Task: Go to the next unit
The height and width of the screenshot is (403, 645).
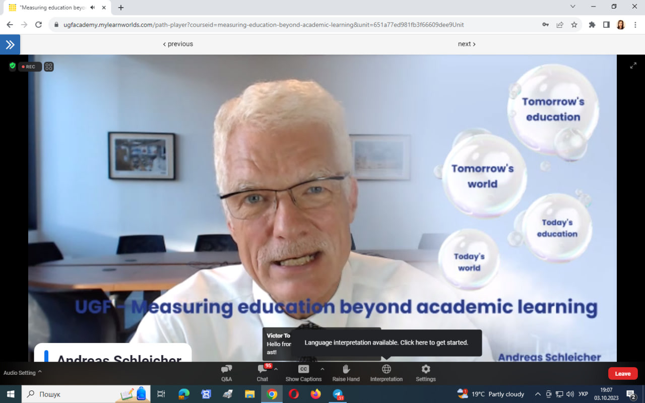Action: pyautogui.click(x=467, y=44)
